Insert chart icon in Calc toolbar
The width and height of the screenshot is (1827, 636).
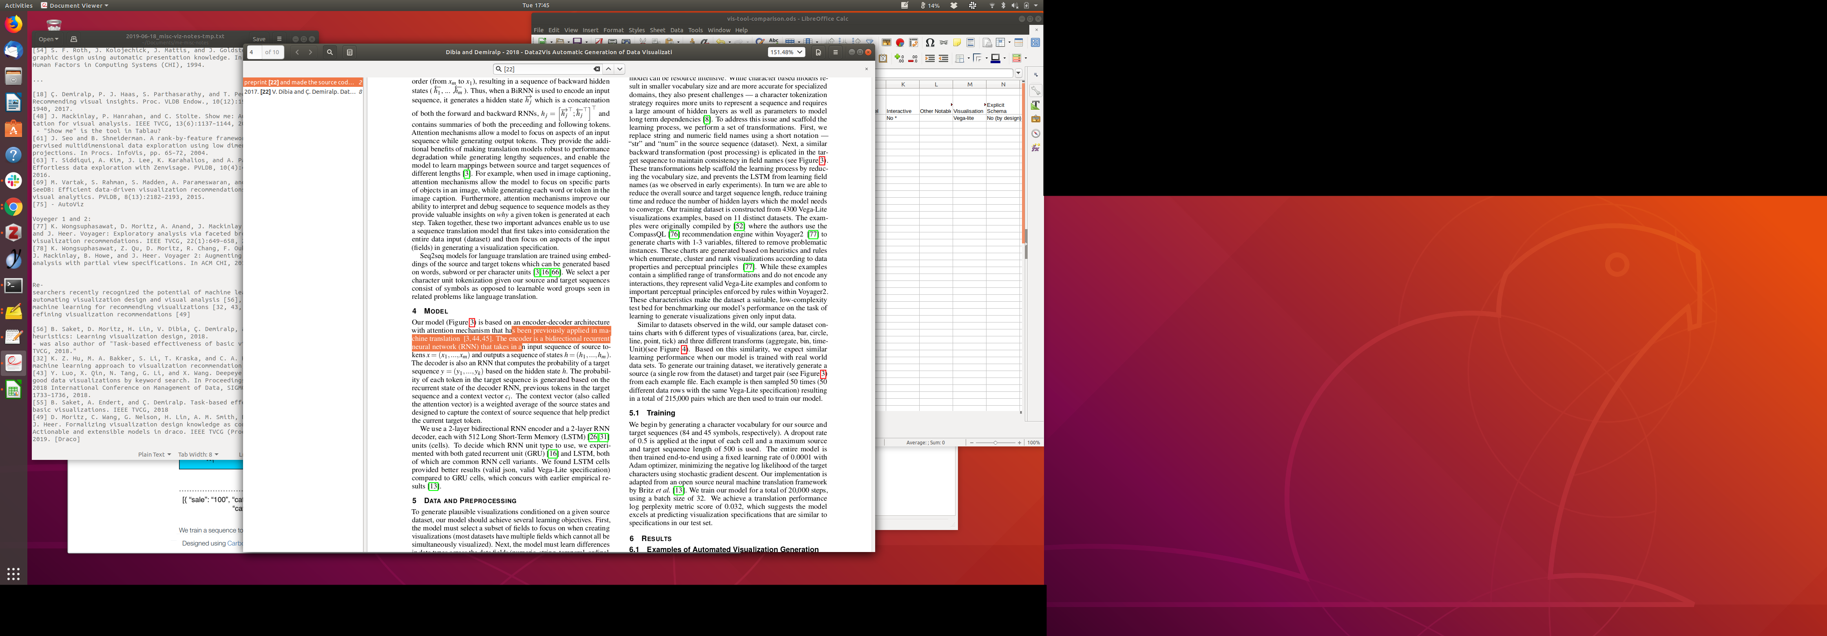900,43
